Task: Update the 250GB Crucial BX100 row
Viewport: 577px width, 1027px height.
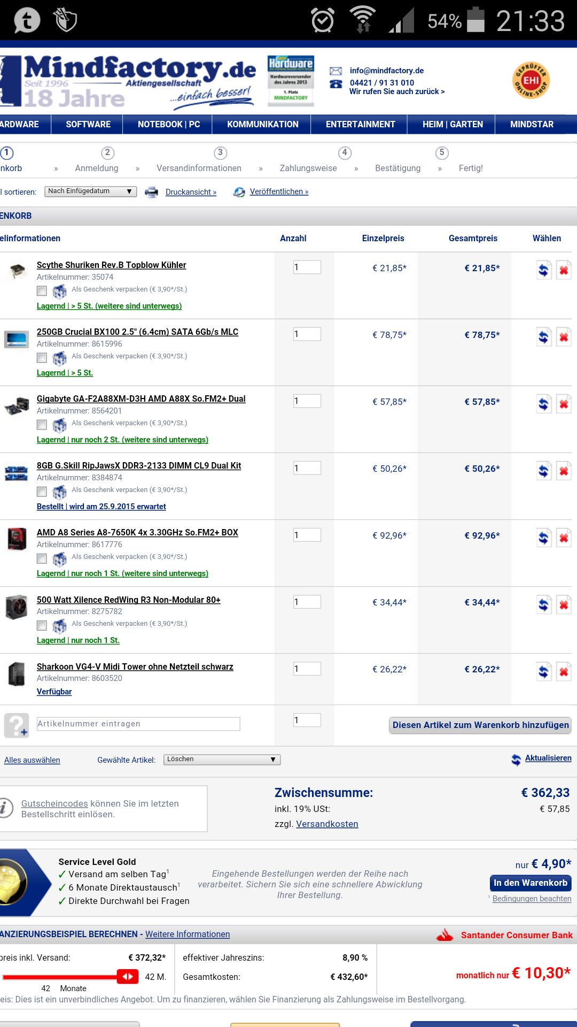Action: click(x=544, y=337)
